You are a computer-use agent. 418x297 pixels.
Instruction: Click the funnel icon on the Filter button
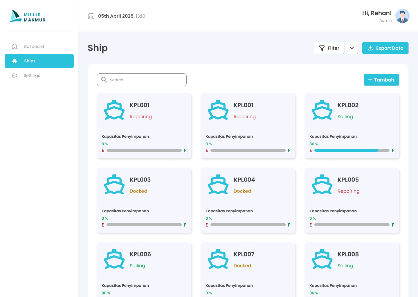tap(322, 48)
